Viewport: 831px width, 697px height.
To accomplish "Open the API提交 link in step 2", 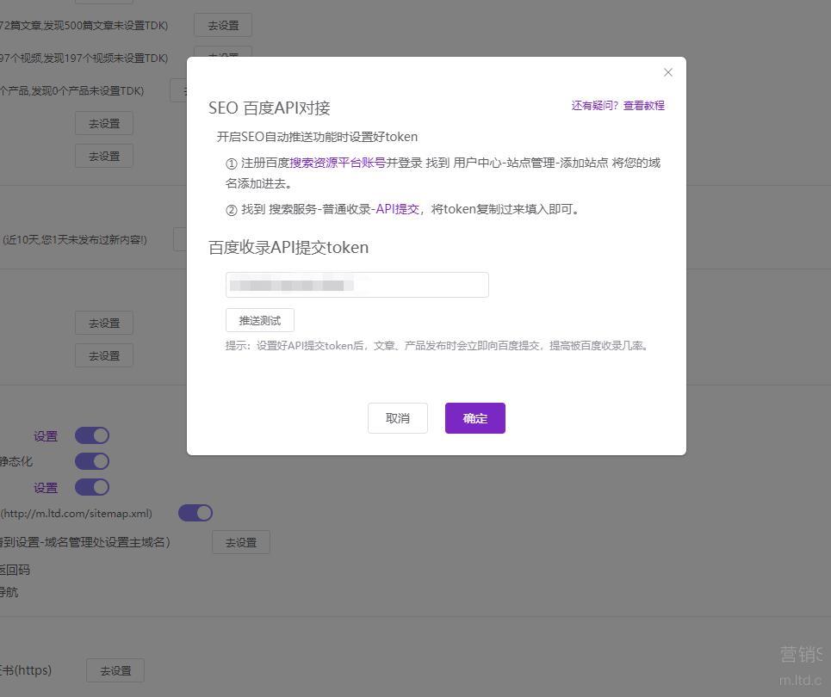I will coord(397,209).
